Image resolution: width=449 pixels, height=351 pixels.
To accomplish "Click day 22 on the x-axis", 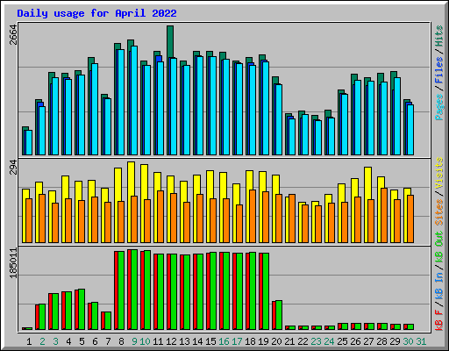I will click(x=303, y=341).
